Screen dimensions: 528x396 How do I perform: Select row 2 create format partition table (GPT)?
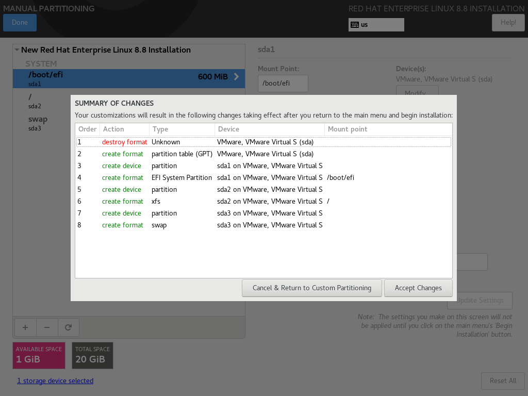[x=263, y=154]
